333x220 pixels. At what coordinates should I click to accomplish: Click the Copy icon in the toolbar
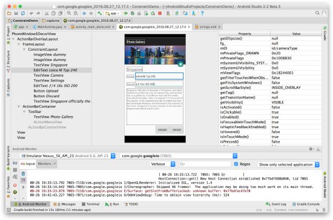point(53,13)
